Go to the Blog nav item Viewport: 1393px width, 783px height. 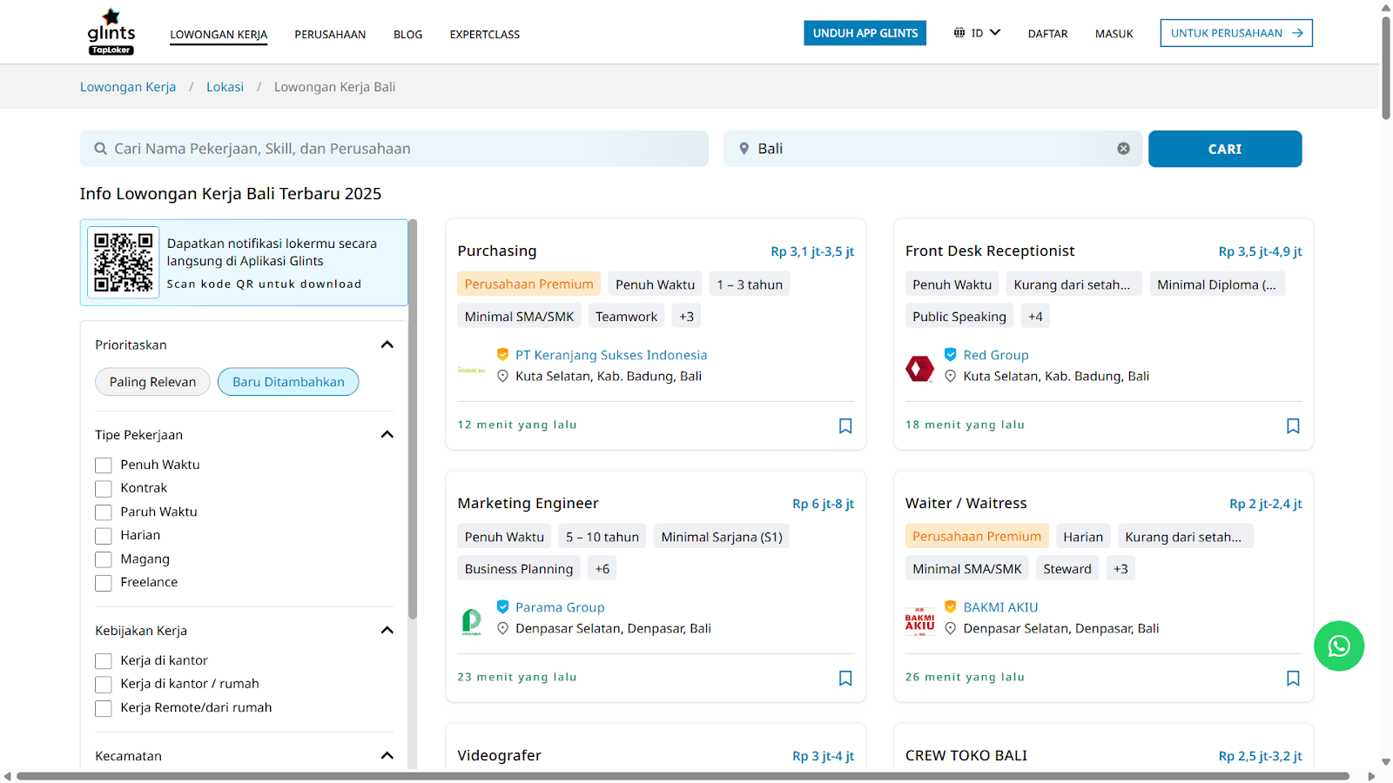click(x=407, y=35)
